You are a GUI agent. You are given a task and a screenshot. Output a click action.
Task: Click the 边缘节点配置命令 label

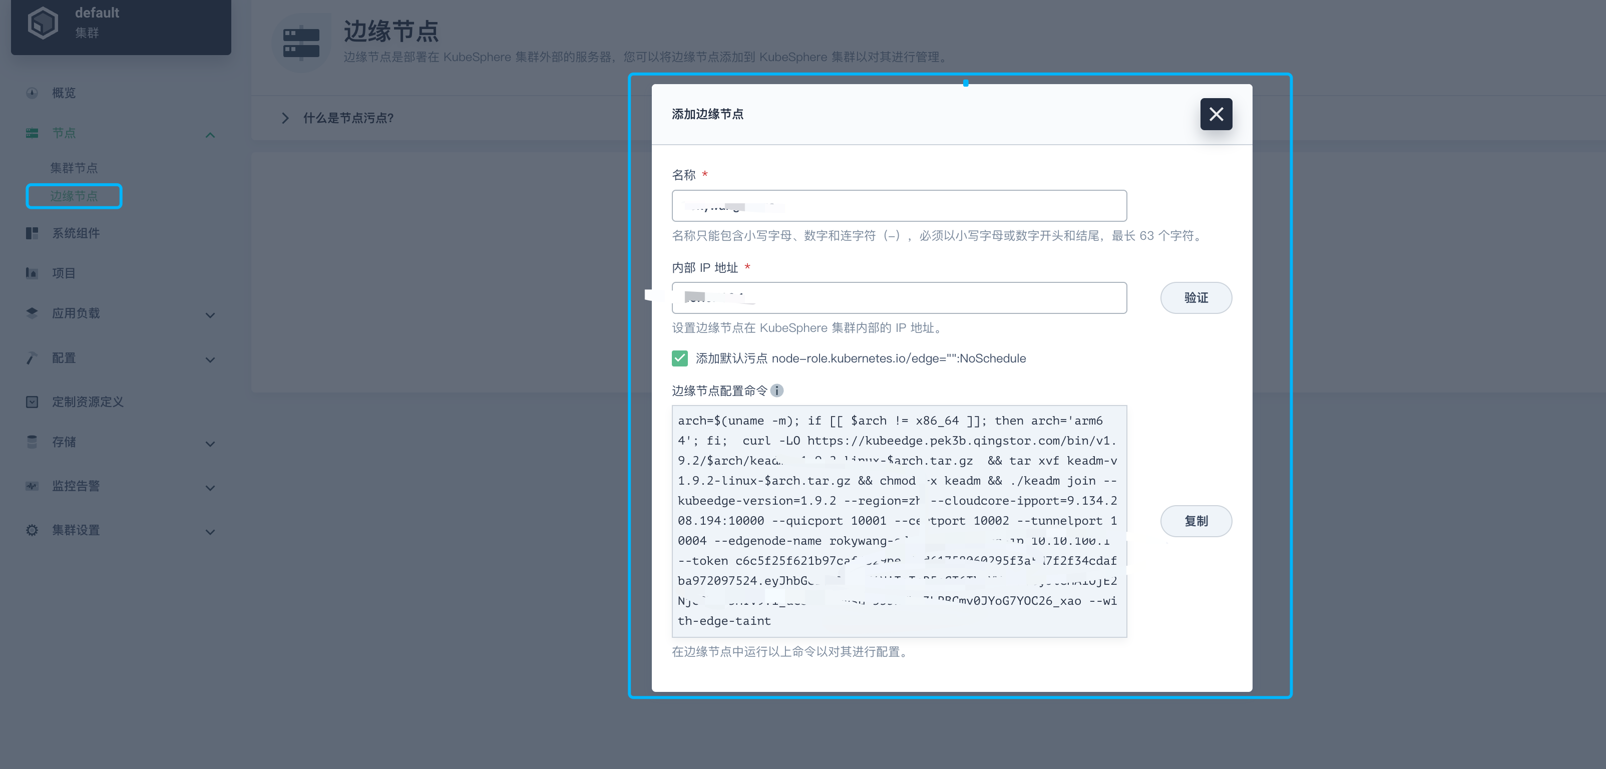pyautogui.click(x=719, y=391)
